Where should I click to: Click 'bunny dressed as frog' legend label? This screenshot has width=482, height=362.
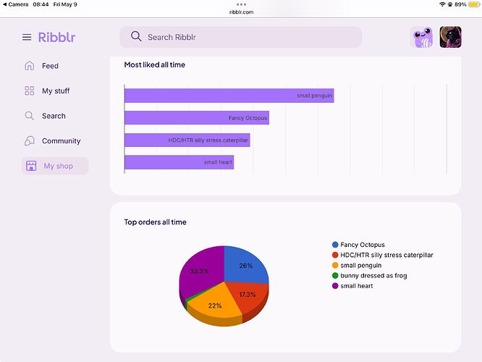tap(373, 276)
